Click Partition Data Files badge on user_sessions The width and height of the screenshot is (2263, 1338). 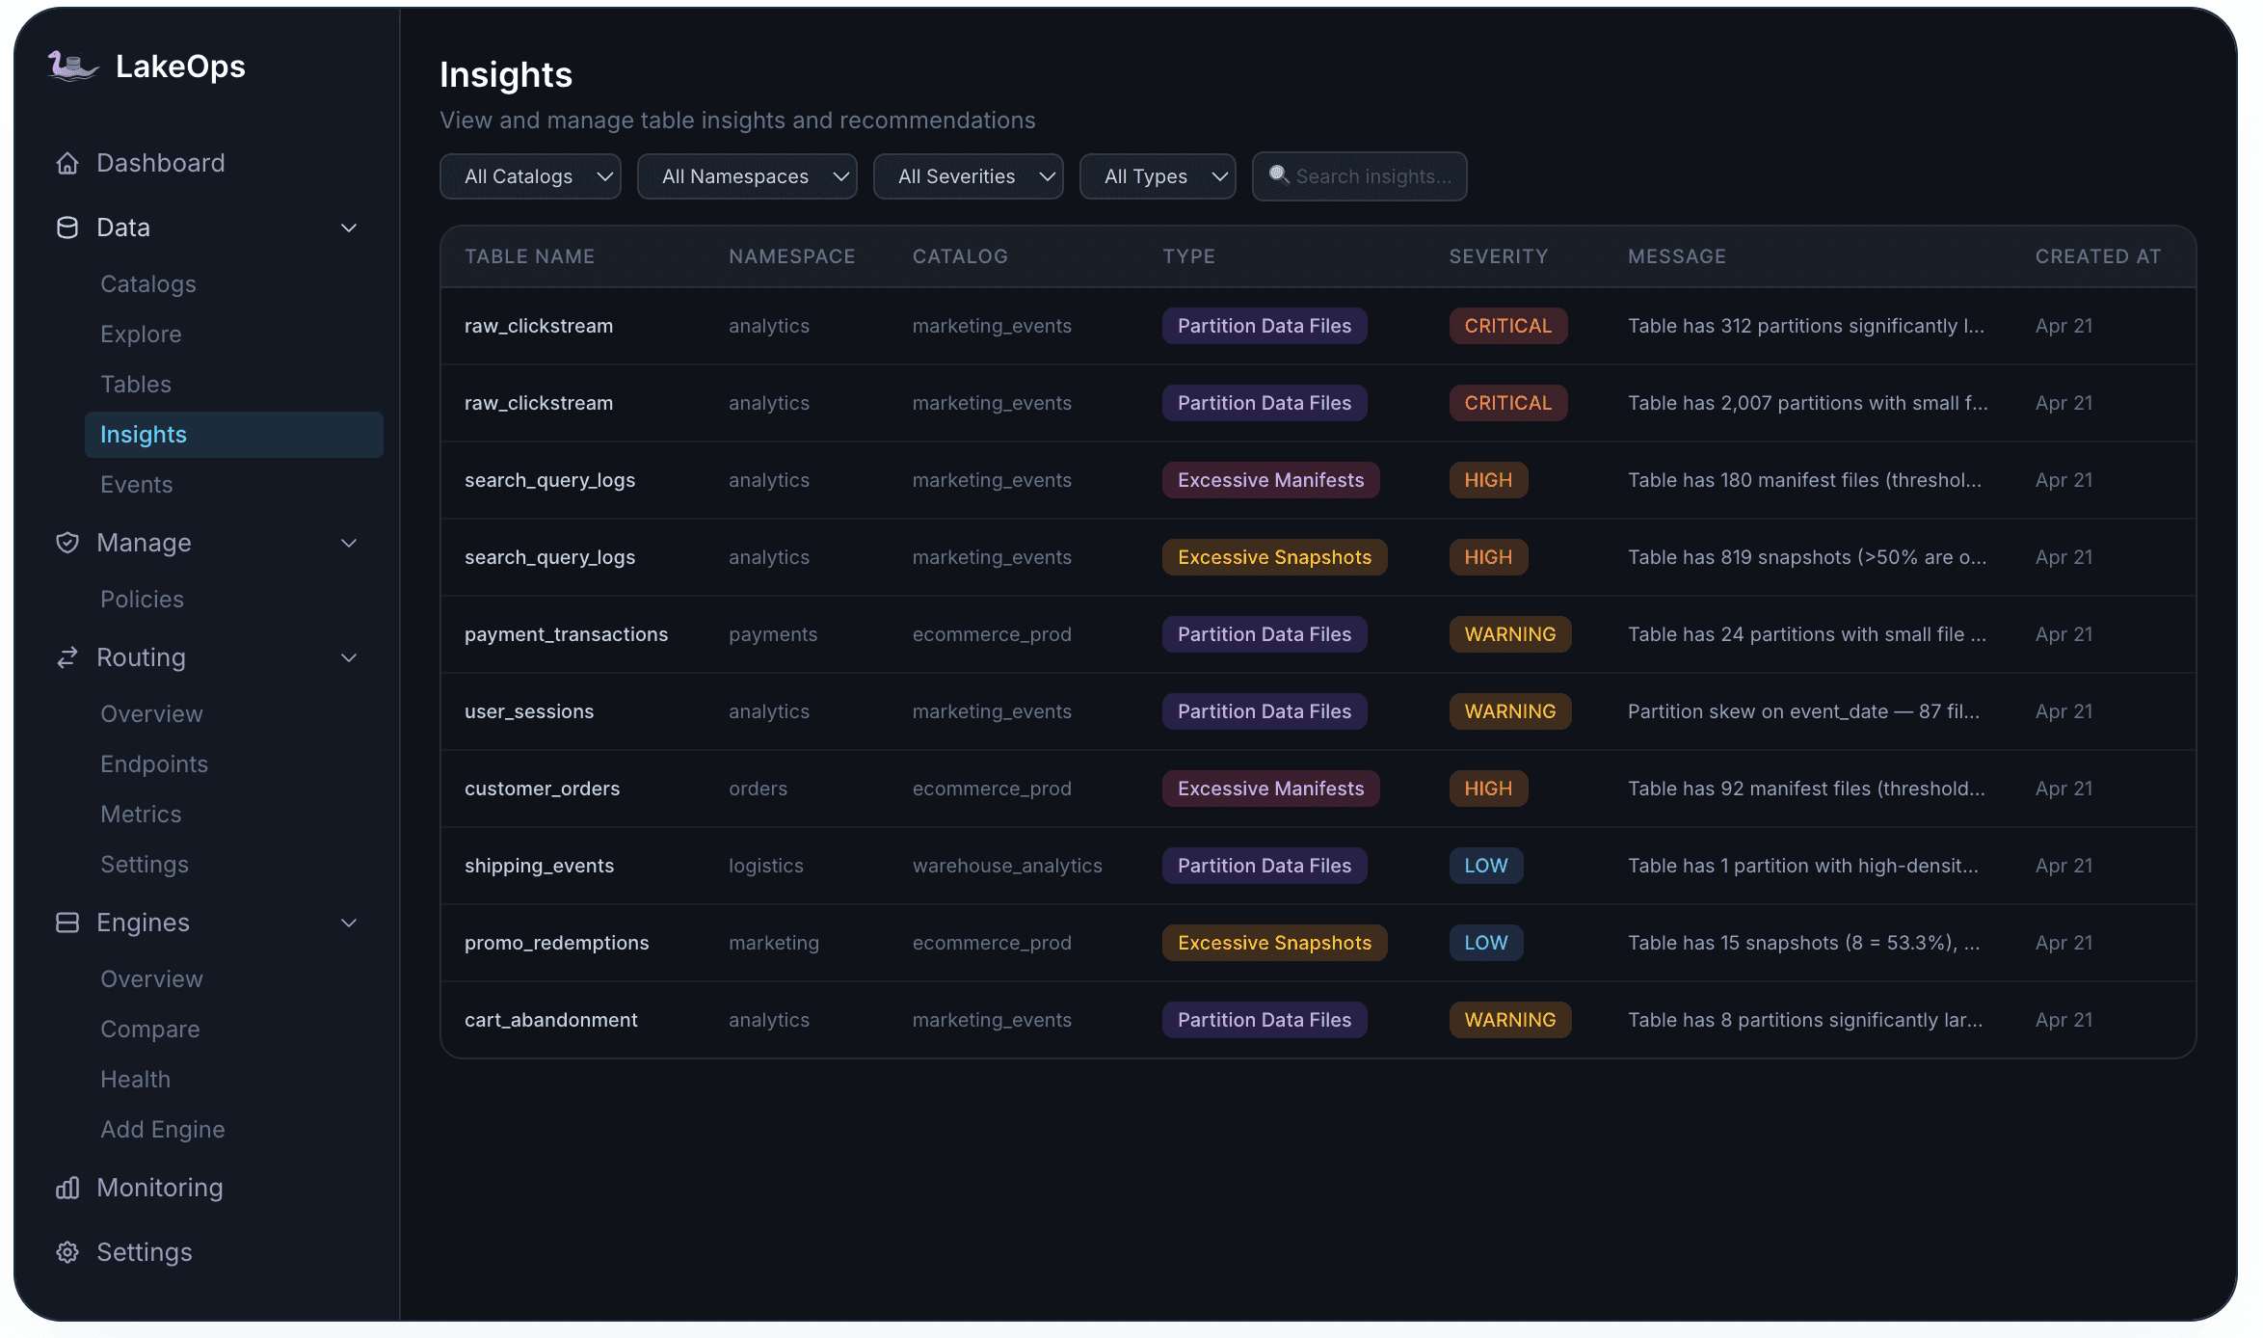pos(1264,711)
